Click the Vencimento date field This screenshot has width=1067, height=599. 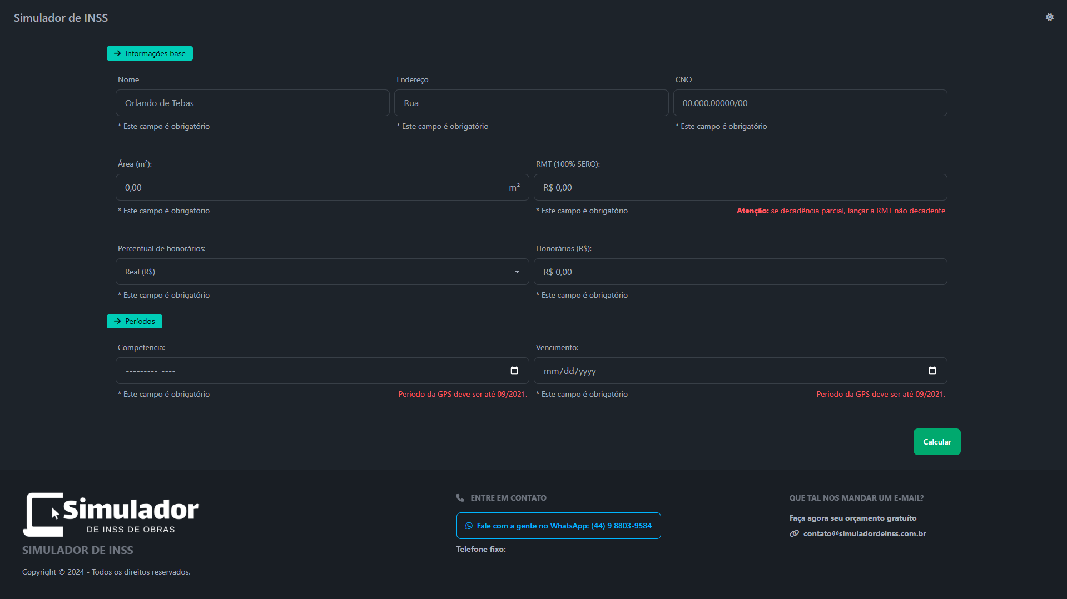[x=741, y=371]
